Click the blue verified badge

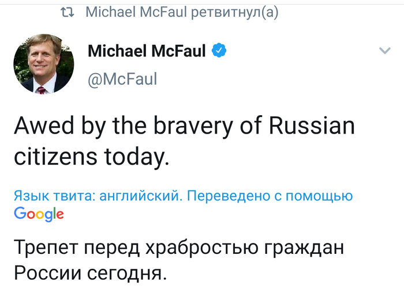coord(219,51)
